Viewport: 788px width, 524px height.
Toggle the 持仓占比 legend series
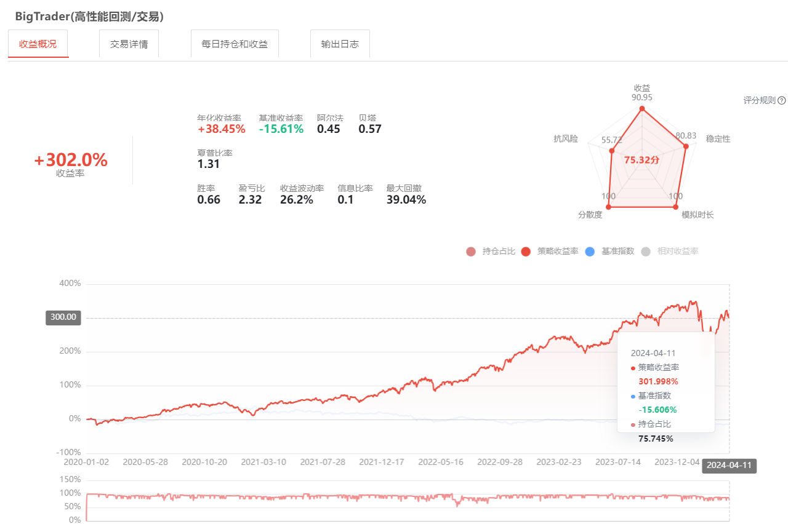coord(491,251)
